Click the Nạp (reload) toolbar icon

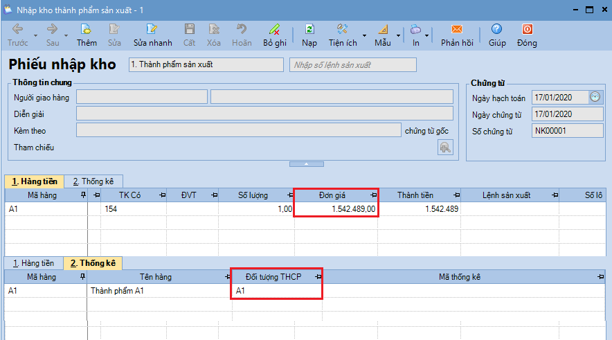click(309, 30)
